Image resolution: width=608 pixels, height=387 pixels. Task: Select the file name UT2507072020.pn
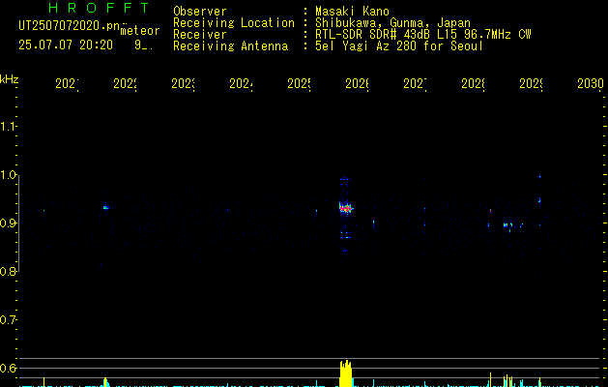[69, 26]
